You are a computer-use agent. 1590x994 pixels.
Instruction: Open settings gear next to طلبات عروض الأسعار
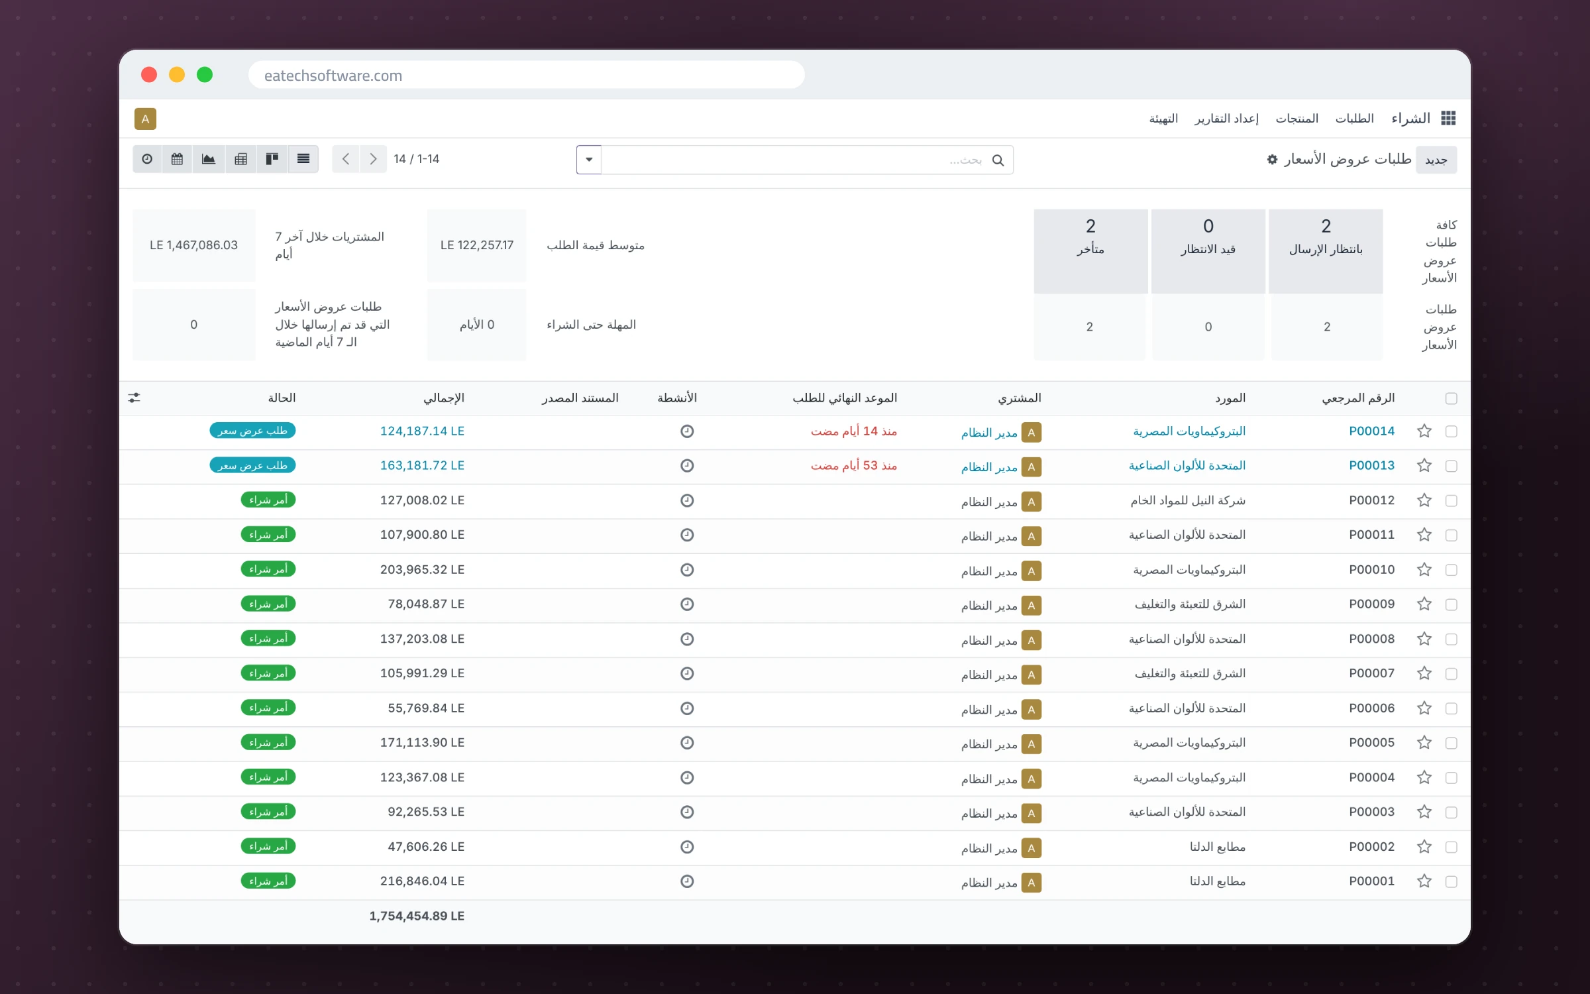point(1272,159)
